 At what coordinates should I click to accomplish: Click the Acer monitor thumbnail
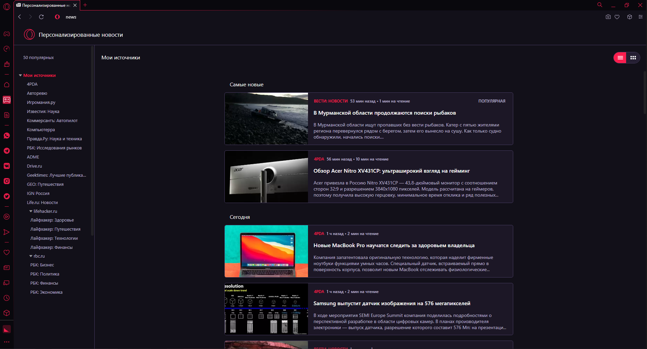tap(267, 177)
